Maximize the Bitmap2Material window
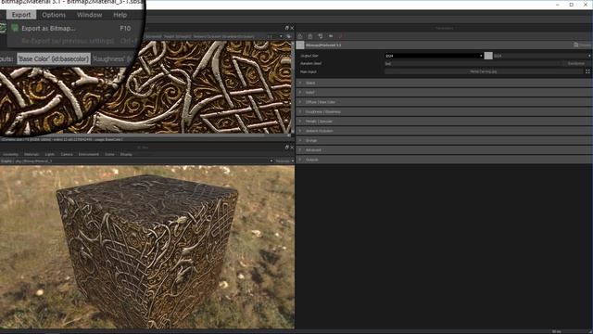This screenshot has height=334, width=593. pos(572,5)
